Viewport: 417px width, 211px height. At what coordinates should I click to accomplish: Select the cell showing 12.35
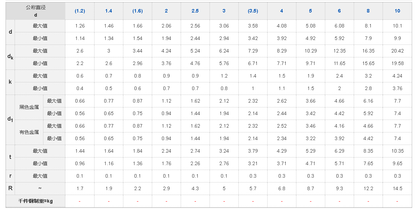339,51
